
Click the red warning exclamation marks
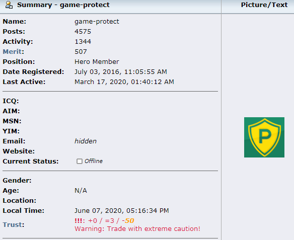(x=78, y=220)
